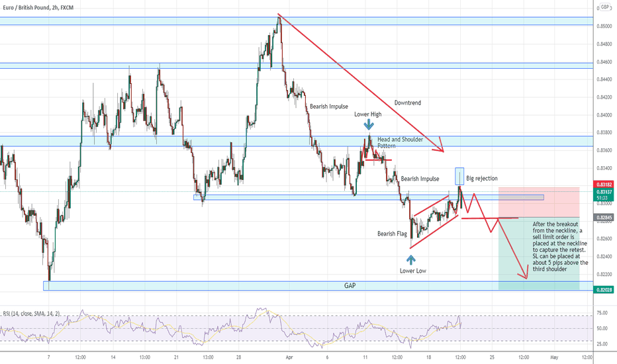Click the 50.00 RSI axis value
Image resolution: width=617 pixels, height=364 pixels.
pos(602,328)
